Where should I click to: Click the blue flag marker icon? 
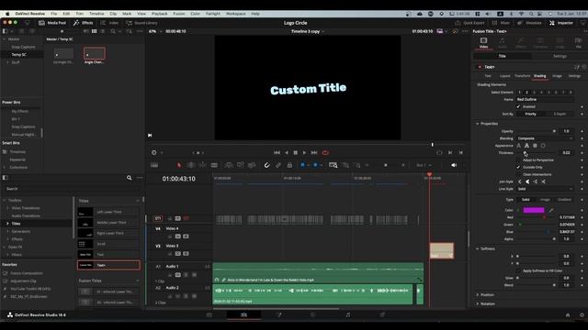click(x=302, y=165)
